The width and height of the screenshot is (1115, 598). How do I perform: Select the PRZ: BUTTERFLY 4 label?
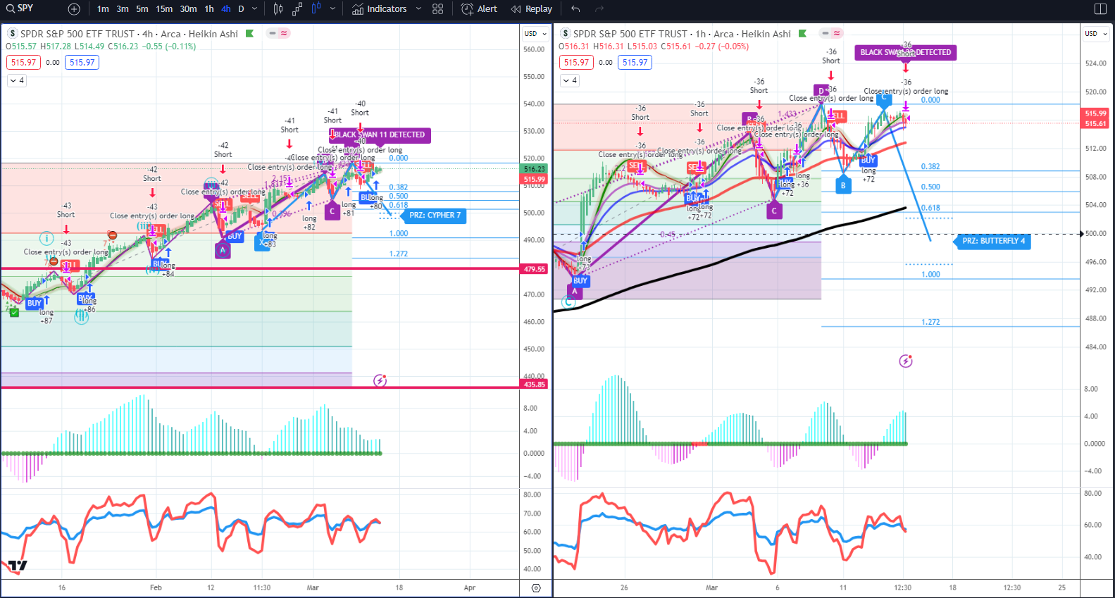tap(992, 241)
